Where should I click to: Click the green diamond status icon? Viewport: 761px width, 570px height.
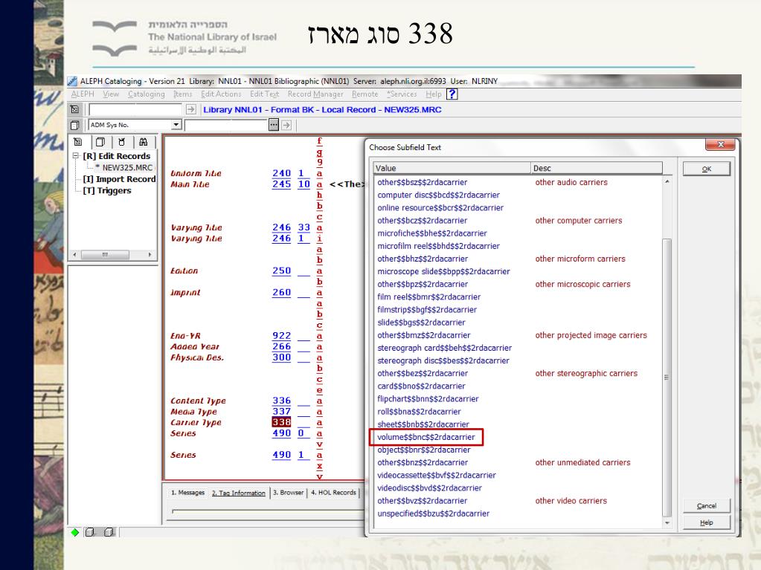(74, 532)
